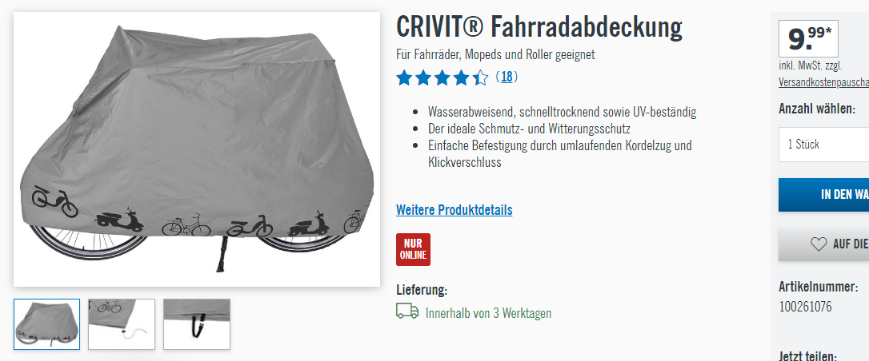Open the 18 reviews link

[x=507, y=77]
